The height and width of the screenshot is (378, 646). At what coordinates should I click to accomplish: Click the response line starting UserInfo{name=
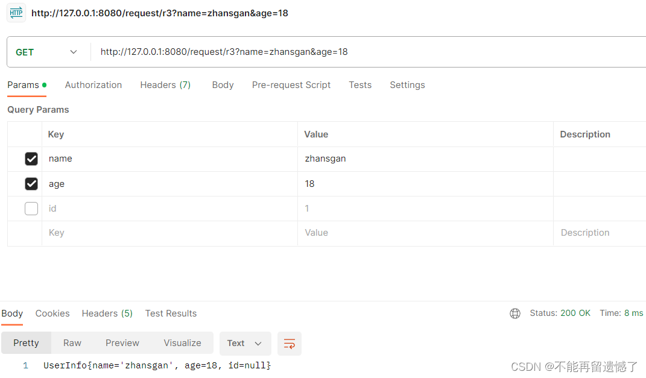click(x=157, y=365)
